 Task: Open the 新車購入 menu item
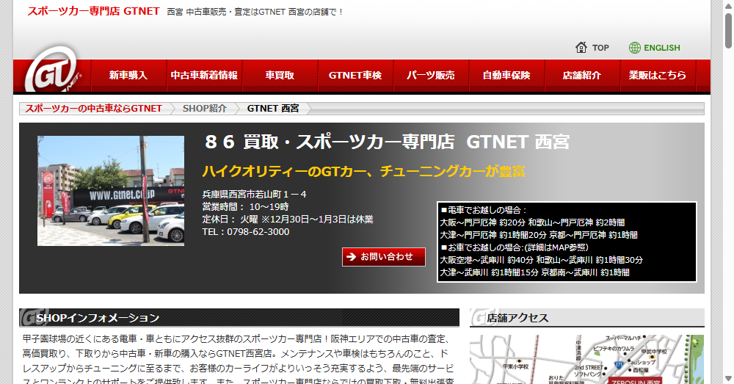point(128,76)
